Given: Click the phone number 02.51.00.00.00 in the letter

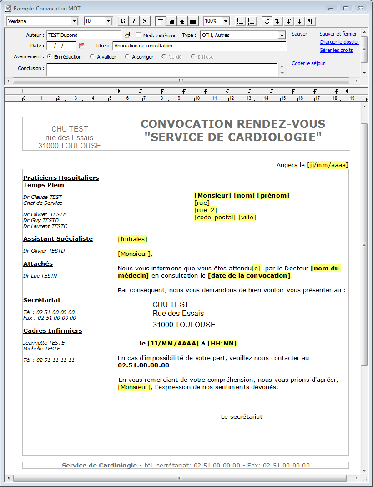Looking at the screenshot, I should pyautogui.click(x=144, y=365).
